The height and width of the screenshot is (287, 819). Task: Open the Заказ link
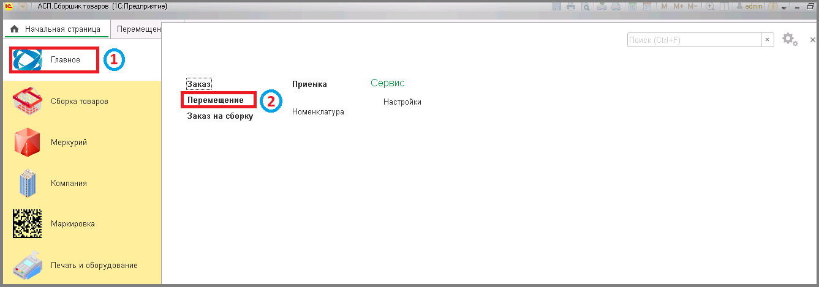pos(199,83)
